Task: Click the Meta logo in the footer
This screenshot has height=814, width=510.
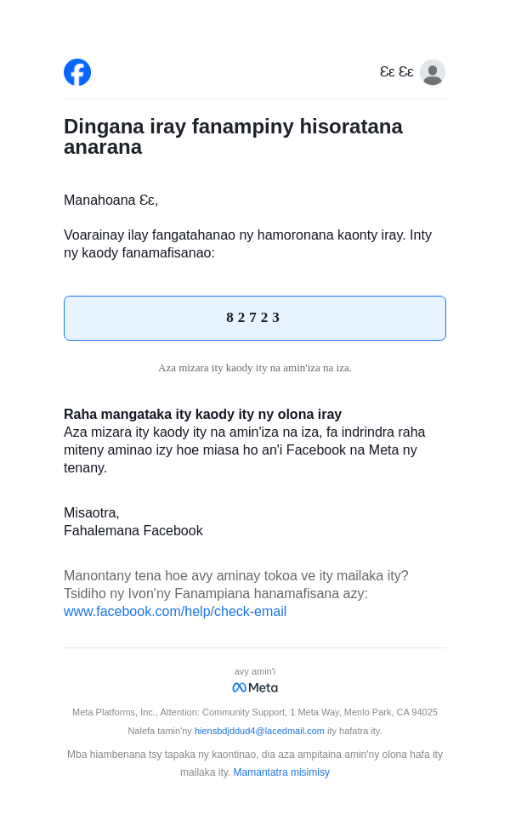Action: 255,687
